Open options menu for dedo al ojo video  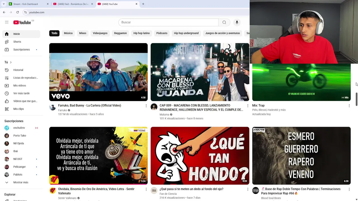[x=248, y=189]
